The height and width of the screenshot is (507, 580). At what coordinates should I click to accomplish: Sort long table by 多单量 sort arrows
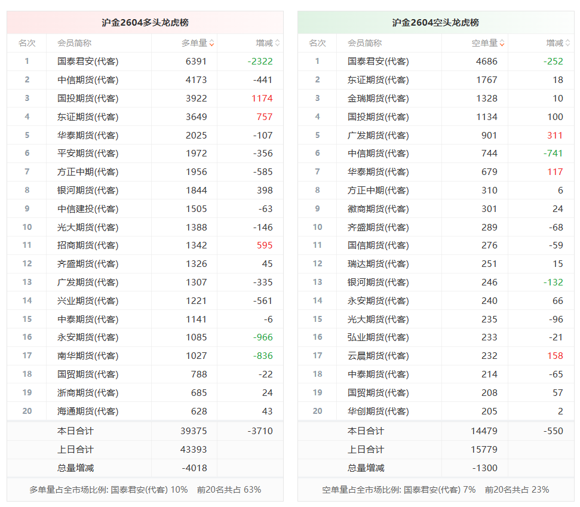211,43
